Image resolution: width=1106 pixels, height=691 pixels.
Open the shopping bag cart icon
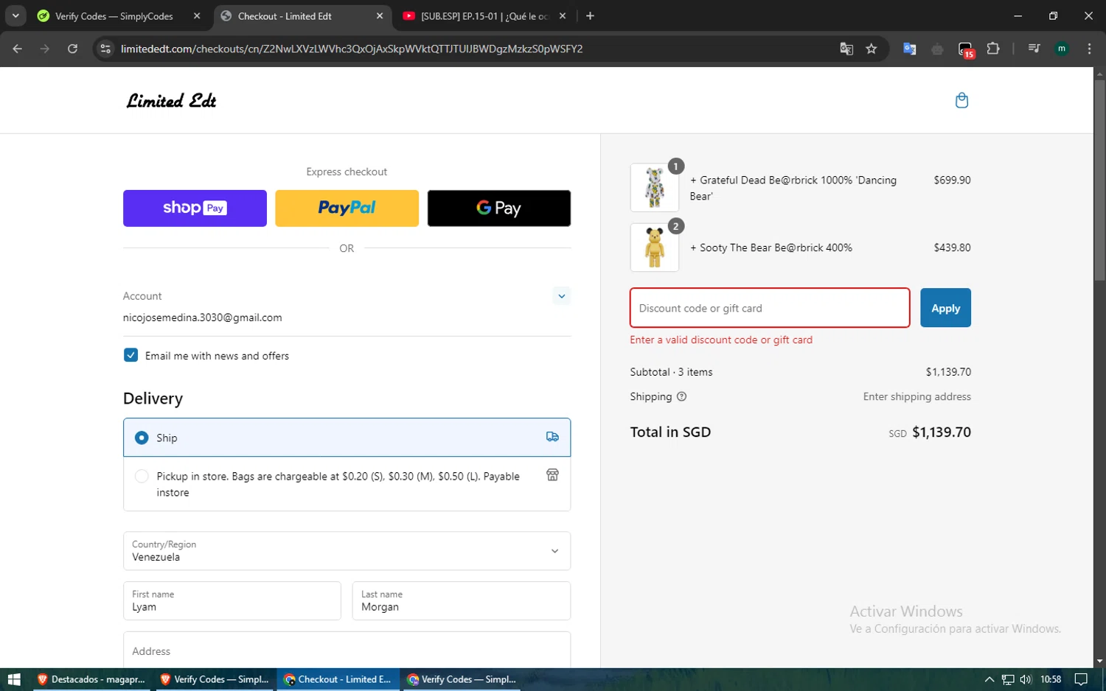coord(961,100)
